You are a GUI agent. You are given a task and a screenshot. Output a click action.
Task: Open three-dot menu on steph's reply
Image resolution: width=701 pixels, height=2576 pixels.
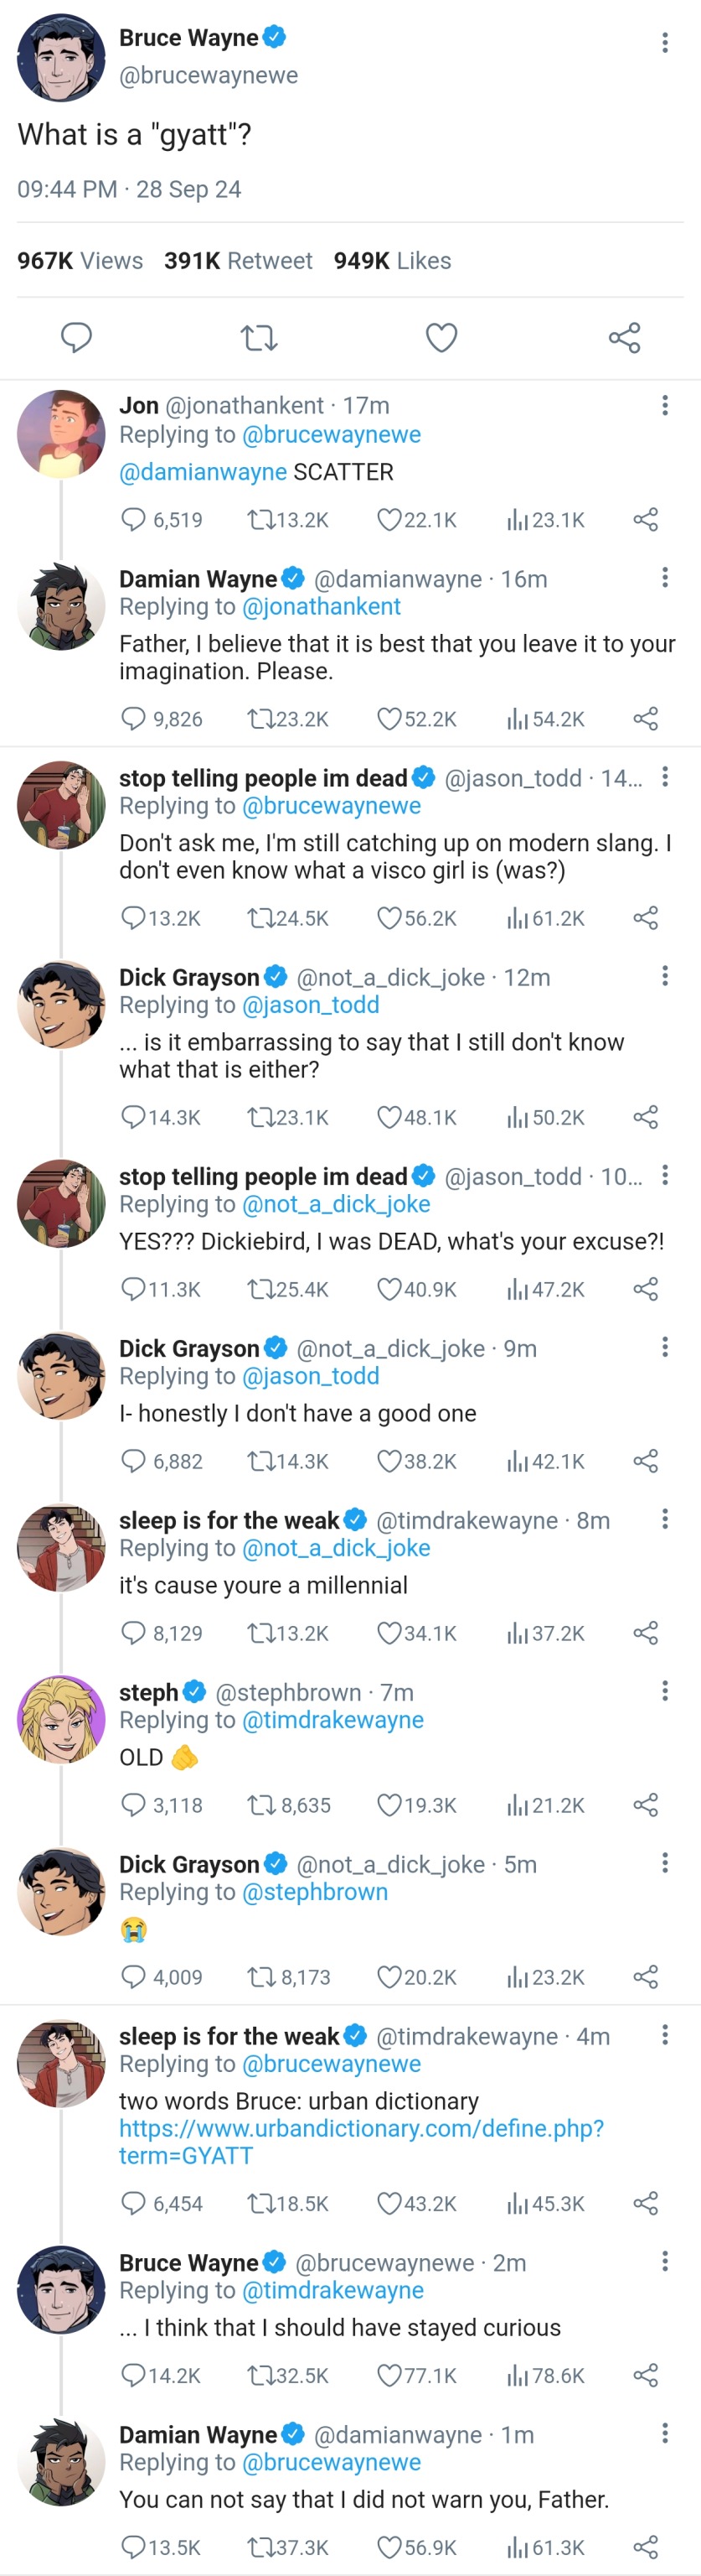[665, 1692]
